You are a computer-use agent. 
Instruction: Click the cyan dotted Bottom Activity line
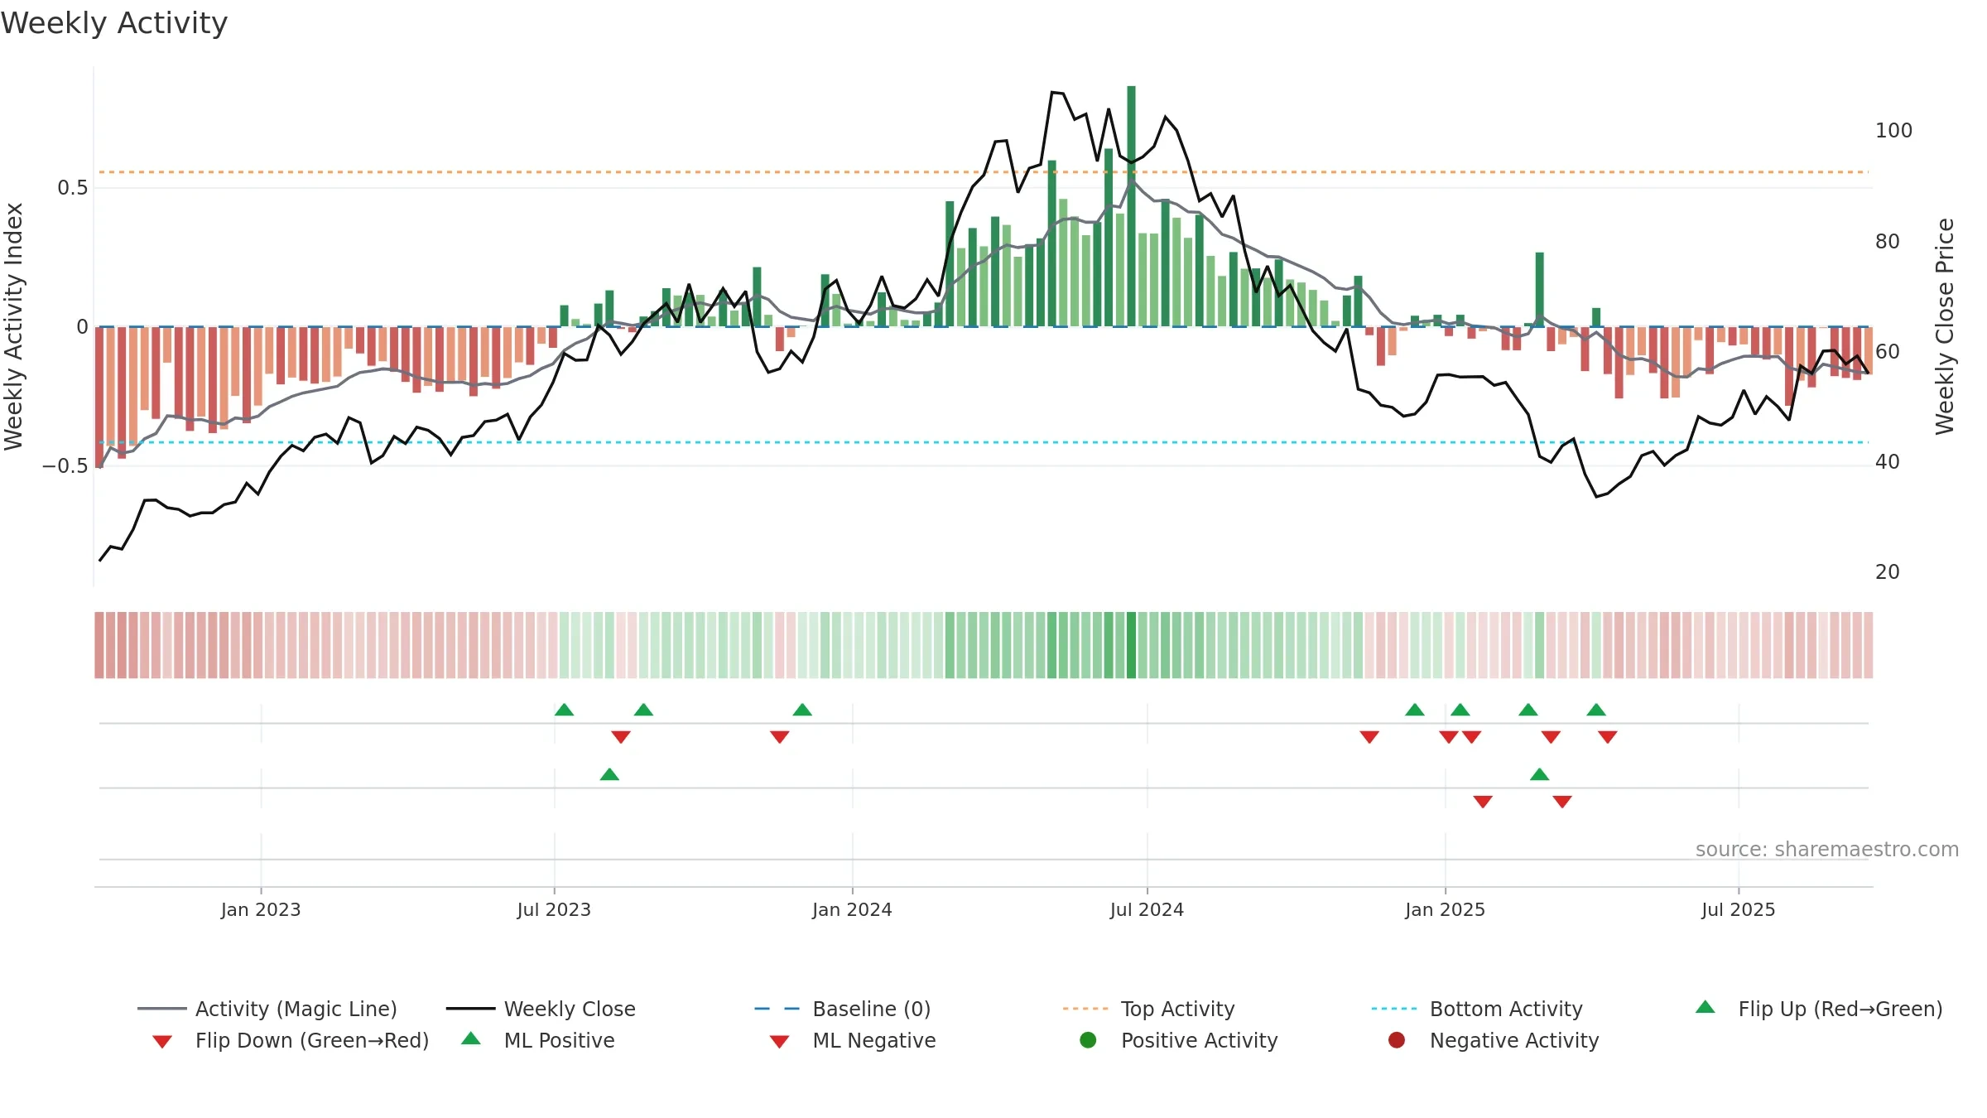984,442
